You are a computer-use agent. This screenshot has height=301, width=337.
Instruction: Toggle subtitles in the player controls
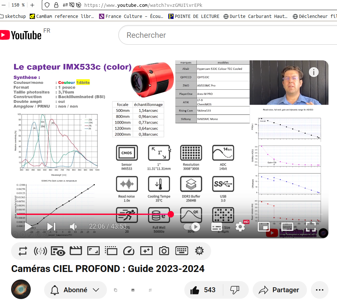[217, 227]
